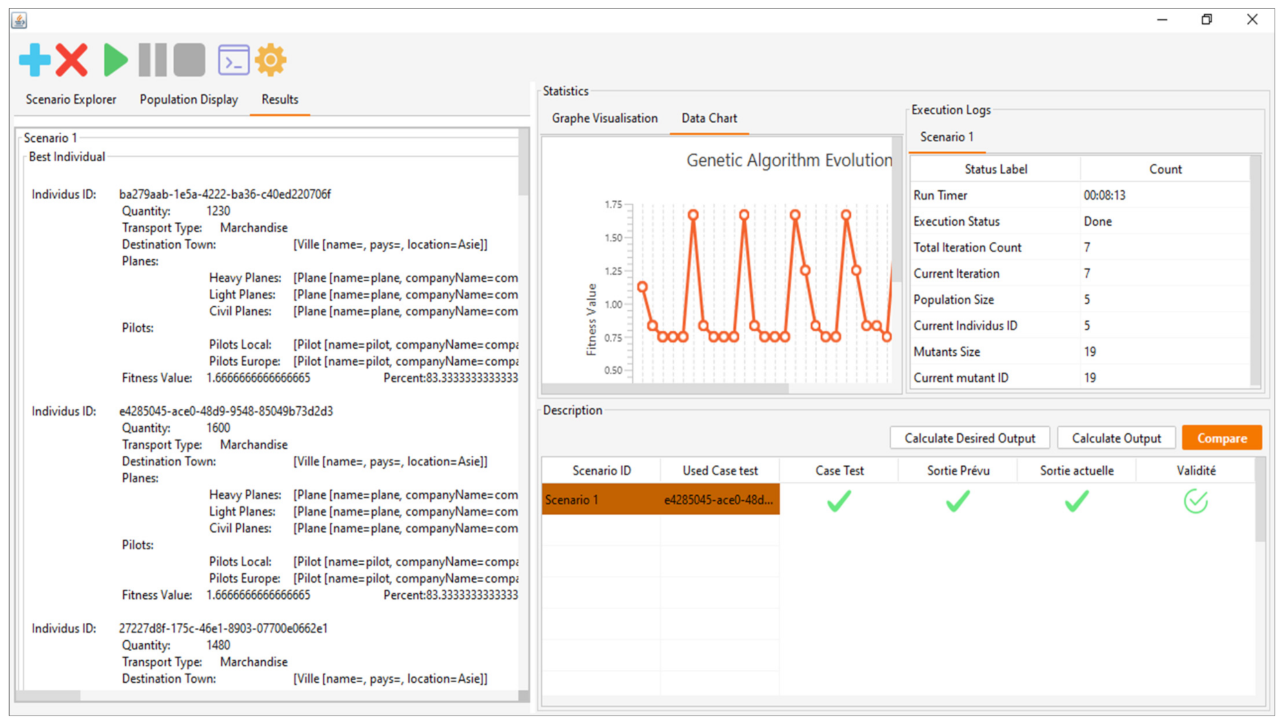The image size is (1283, 724).
Task: Click the grey stop square icon
Action: (x=190, y=60)
